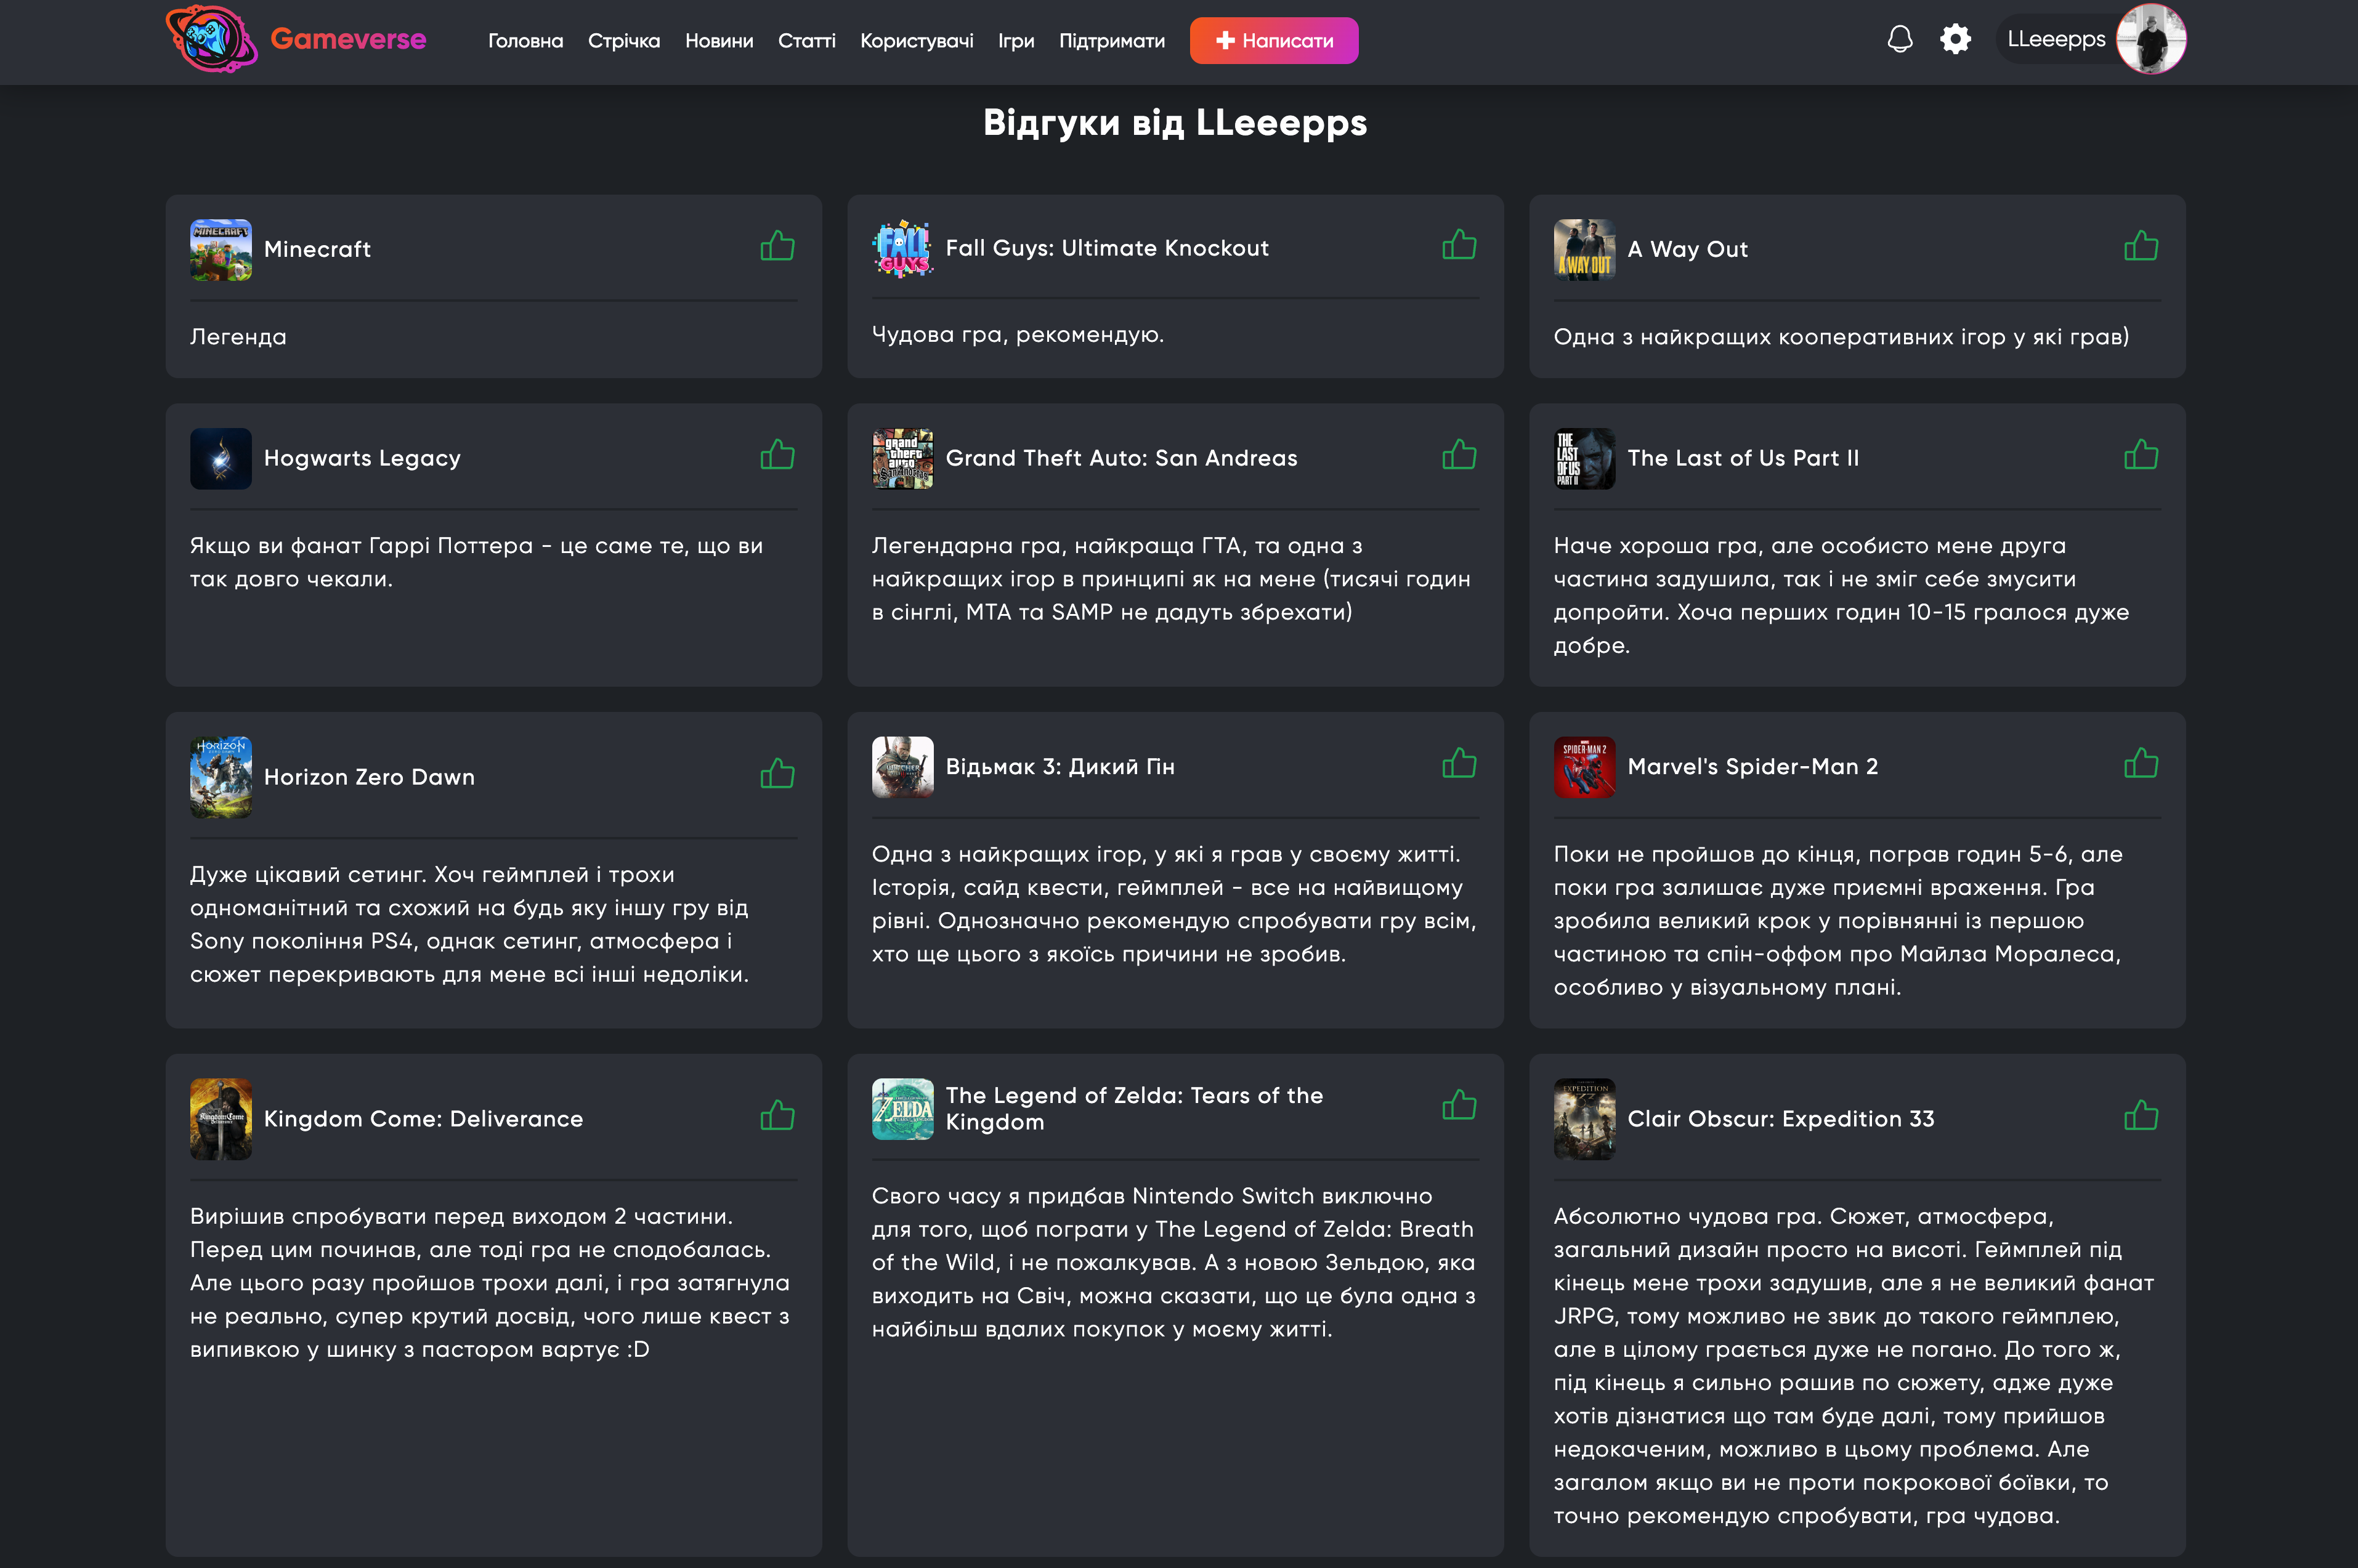The height and width of the screenshot is (1568, 2358).
Task: Open the Horizon Zero Dawn title link
Action: pyautogui.click(x=369, y=777)
